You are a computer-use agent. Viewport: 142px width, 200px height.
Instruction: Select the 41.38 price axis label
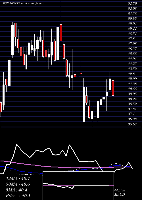(x=132, y=84)
